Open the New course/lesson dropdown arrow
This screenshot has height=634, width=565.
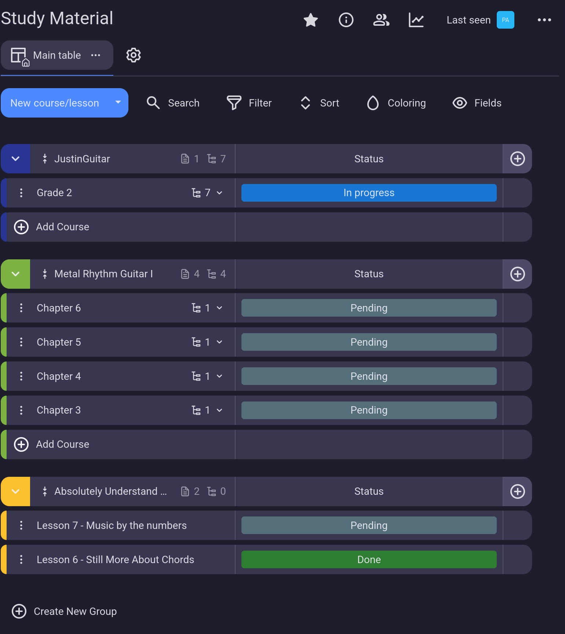118,102
